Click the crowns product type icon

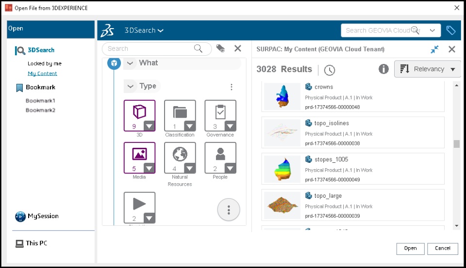point(309,87)
